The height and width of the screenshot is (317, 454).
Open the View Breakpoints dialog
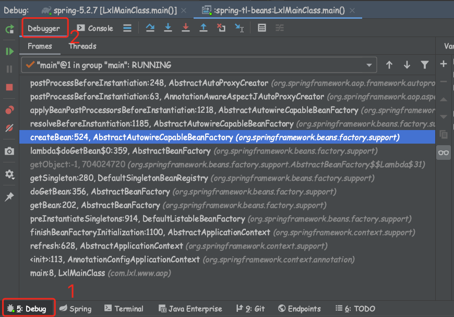[9, 110]
